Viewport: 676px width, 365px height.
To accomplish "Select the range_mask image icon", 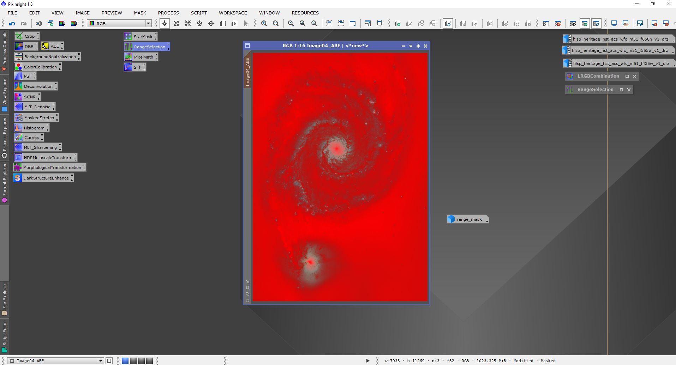I will [x=467, y=219].
